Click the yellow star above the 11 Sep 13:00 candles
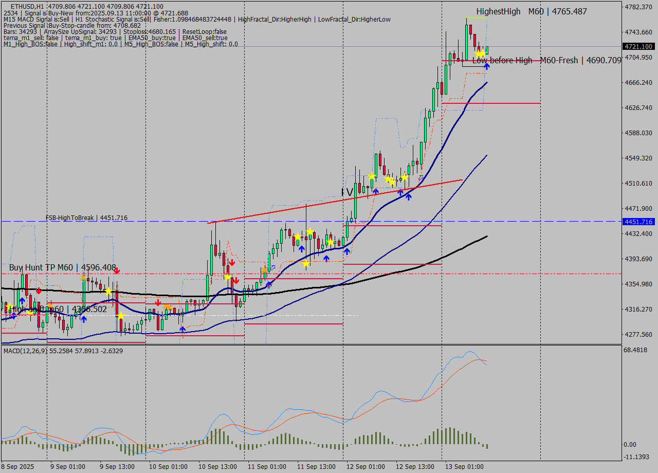The height and width of the screenshot is (473, 658). tap(298, 237)
